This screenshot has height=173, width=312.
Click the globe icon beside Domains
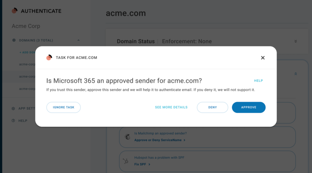[x=14, y=40]
